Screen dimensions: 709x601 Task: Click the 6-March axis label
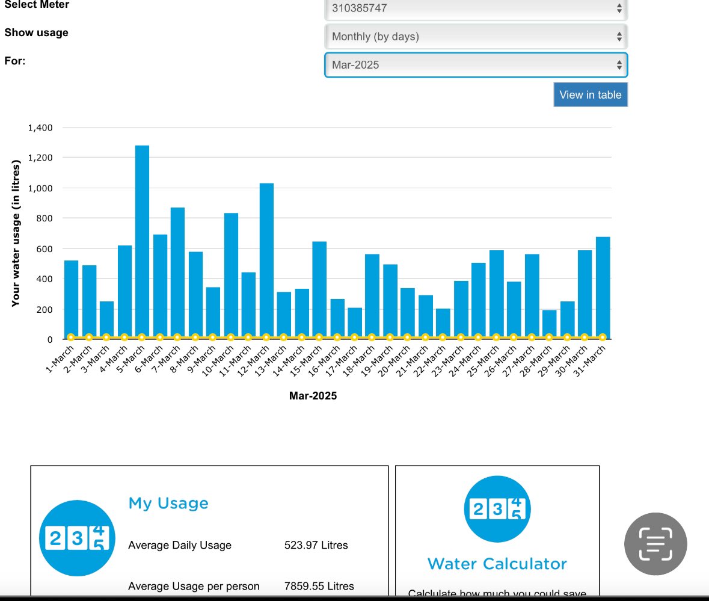(149, 359)
